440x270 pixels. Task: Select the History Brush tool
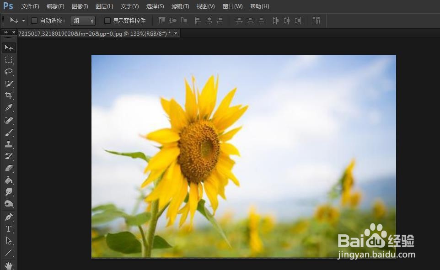9,156
